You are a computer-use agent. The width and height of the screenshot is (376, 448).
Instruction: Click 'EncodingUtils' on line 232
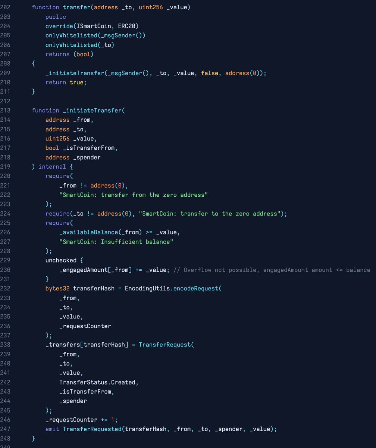point(147,289)
